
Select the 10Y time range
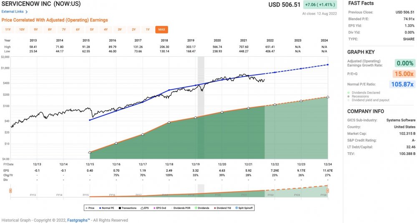22,30
